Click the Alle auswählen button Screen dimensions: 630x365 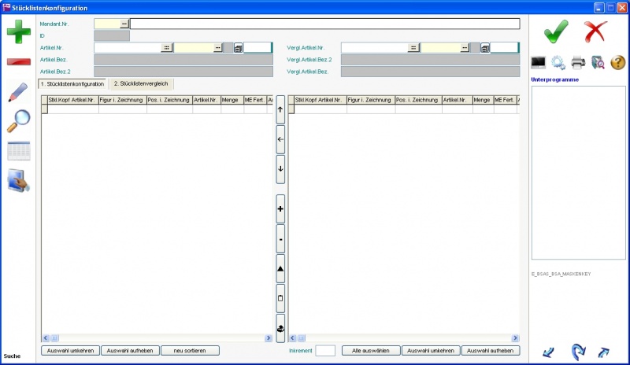click(370, 351)
